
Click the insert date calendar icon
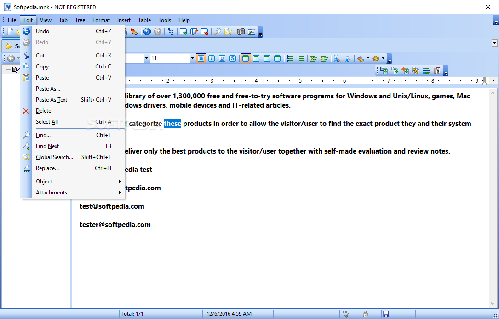[x=437, y=70]
